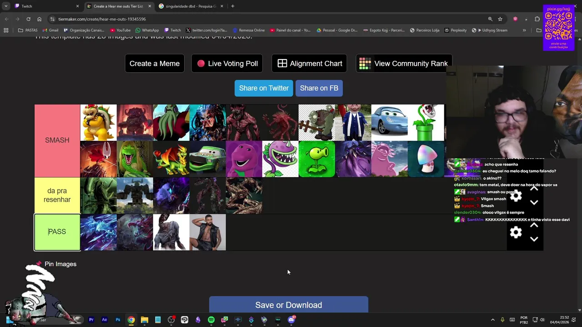The height and width of the screenshot is (327, 582).
Task: Move da pra resenhar row up arrow
Action: pos(534,189)
